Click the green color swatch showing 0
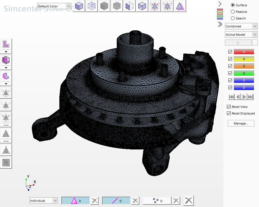 tap(244, 73)
